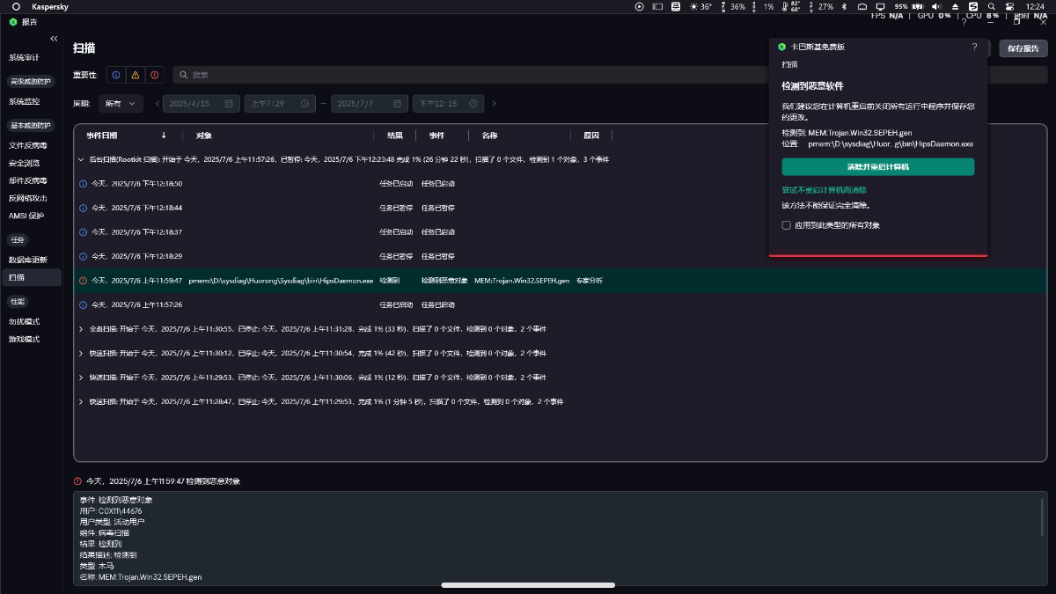
Task: Click info icon of event at 上午11:57:26
Action: [x=84, y=304]
